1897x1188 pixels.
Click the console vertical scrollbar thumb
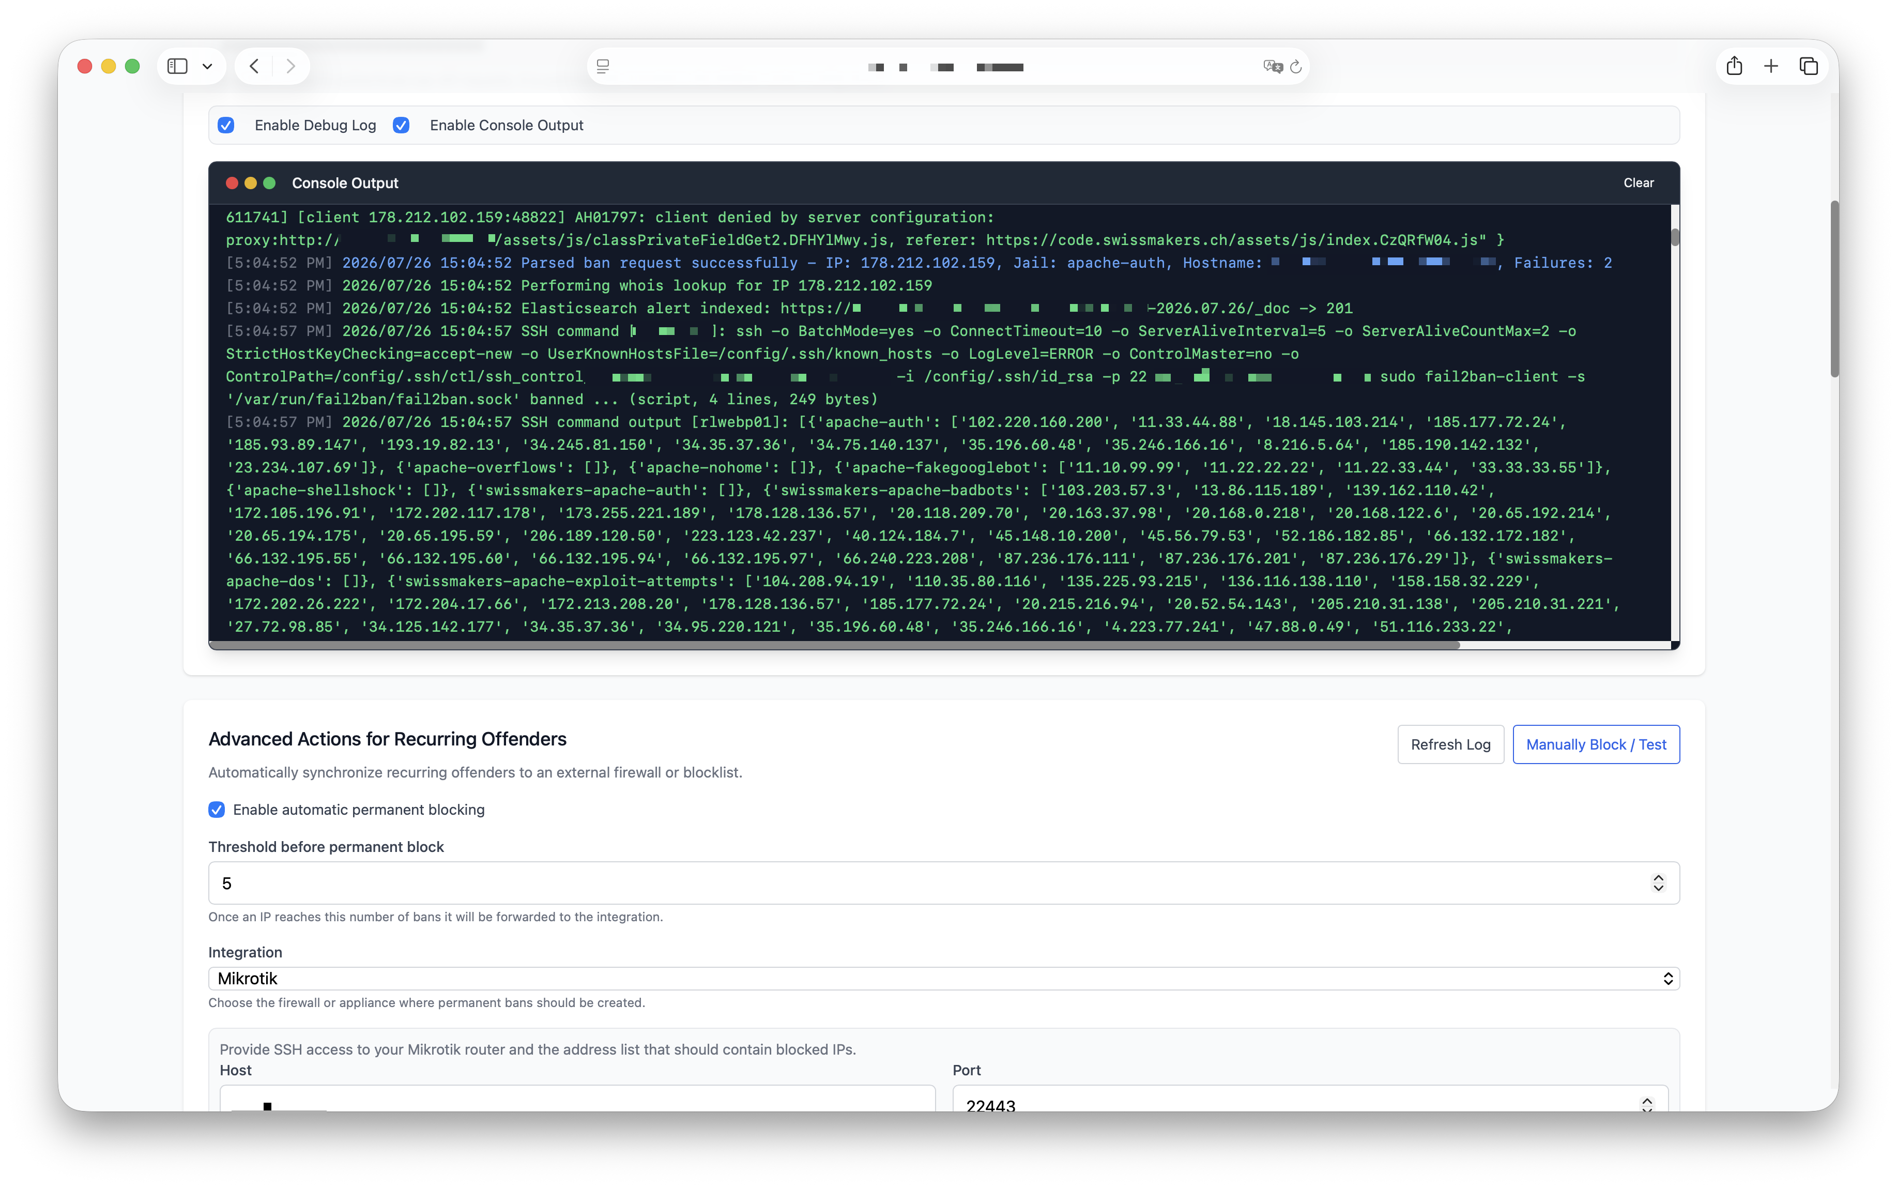pos(1675,236)
